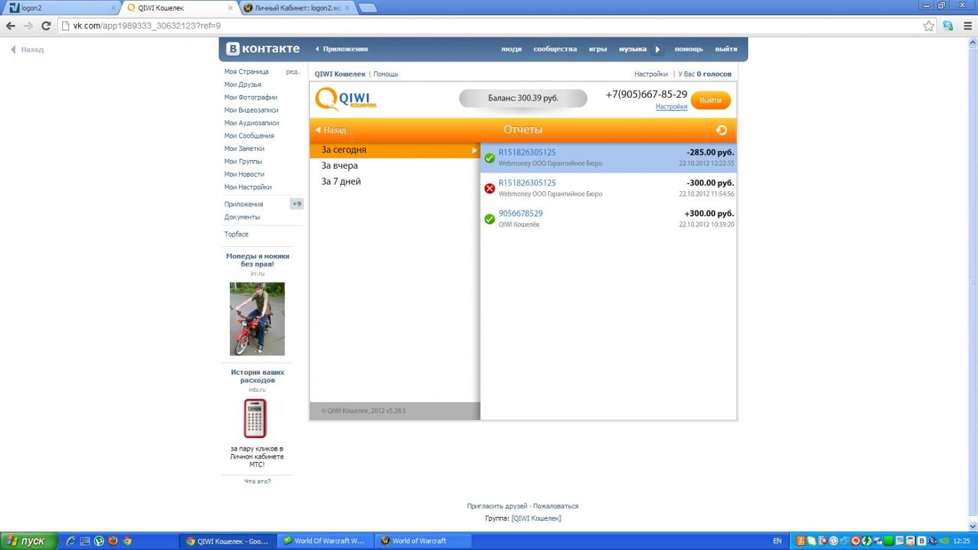This screenshot has width=978, height=550.
Task: Open Мои Фотографии in the sidebar
Action: (250, 97)
